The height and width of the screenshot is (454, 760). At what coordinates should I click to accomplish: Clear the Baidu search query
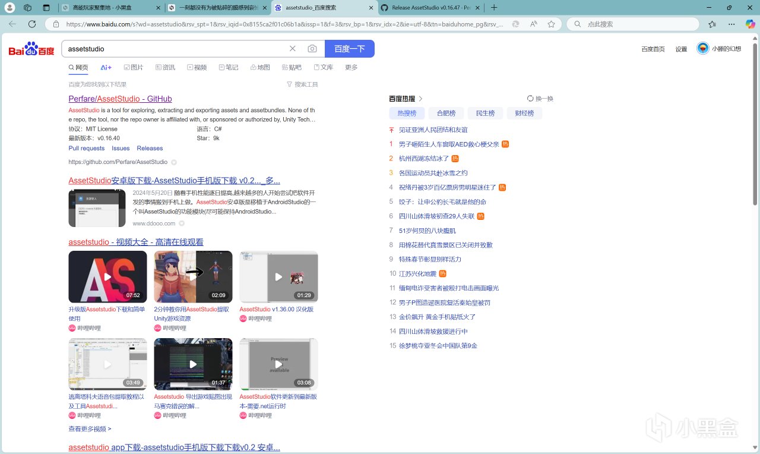(292, 49)
